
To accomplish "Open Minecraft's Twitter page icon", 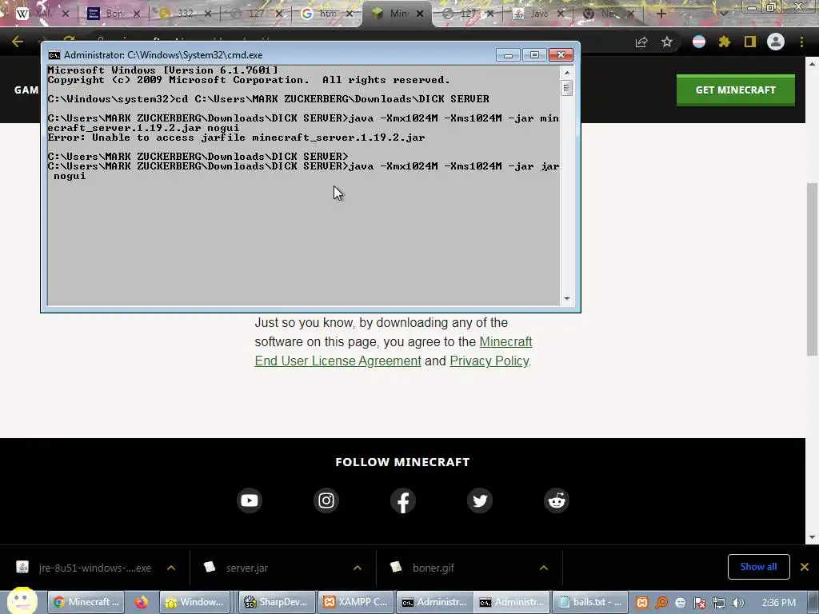I will point(480,500).
